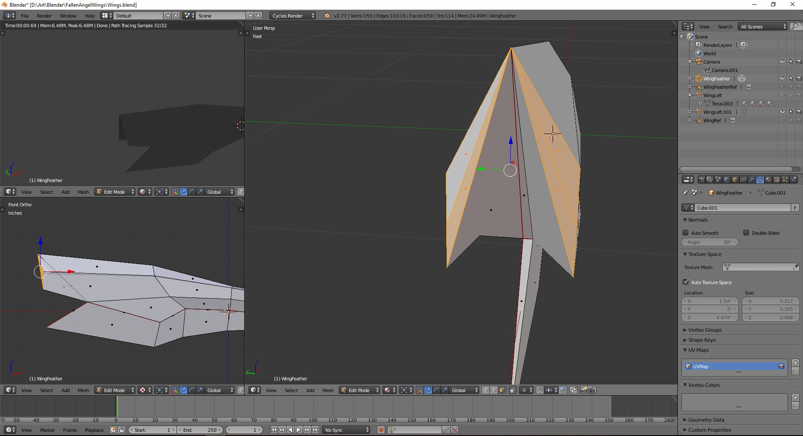Open the World properties tab (globe icon)
Image resolution: width=803 pixels, height=436 pixels.
(x=726, y=180)
